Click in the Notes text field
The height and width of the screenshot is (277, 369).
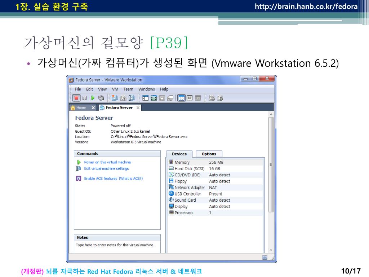tap(117, 247)
